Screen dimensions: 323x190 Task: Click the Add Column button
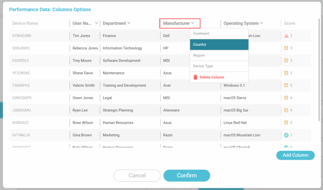[x=295, y=155]
